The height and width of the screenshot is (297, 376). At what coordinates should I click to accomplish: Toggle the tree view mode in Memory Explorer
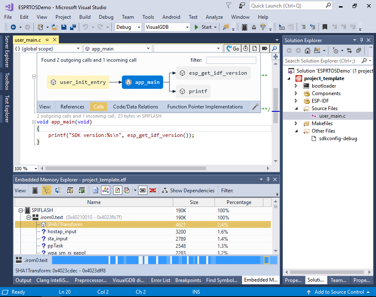[46, 191]
